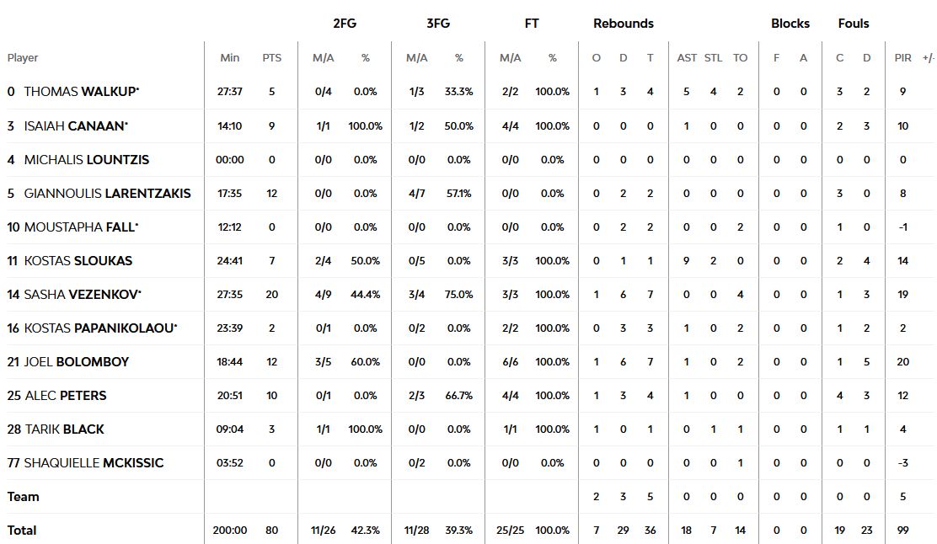Screen dimensions: 937x544
Task: Click the Player column header
Action: click(x=23, y=58)
